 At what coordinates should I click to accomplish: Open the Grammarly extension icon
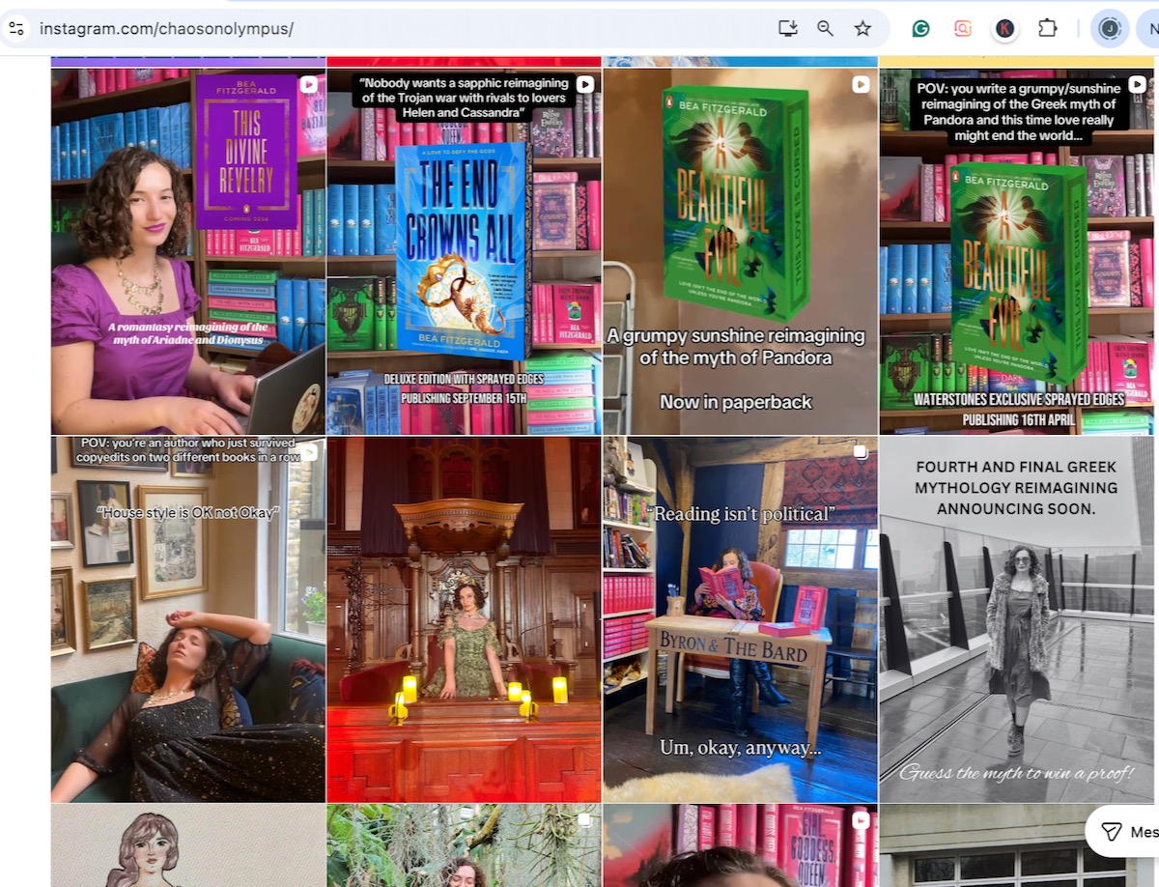coord(920,28)
